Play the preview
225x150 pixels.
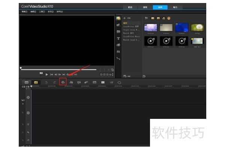click(x=47, y=75)
